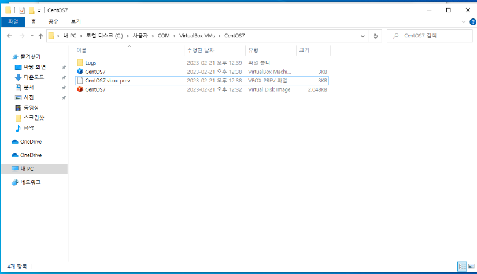The image size is (477, 274).
Task: Navigate to 사용자 in breadcrumb
Action: (x=140, y=36)
